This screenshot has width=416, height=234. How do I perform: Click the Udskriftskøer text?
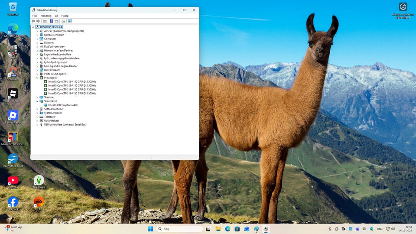click(x=52, y=121)
